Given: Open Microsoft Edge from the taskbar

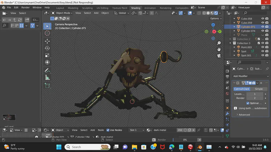Looking at the screenshot, I should 172,147.
